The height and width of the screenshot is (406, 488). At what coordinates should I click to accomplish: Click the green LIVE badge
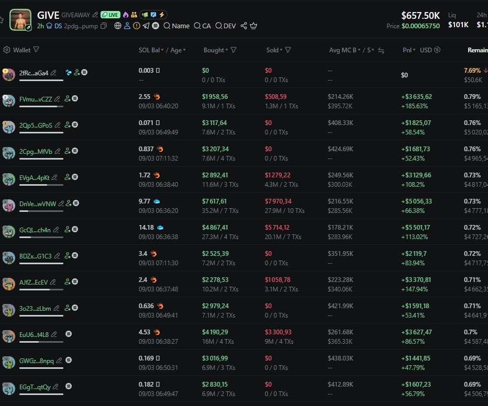110,15
